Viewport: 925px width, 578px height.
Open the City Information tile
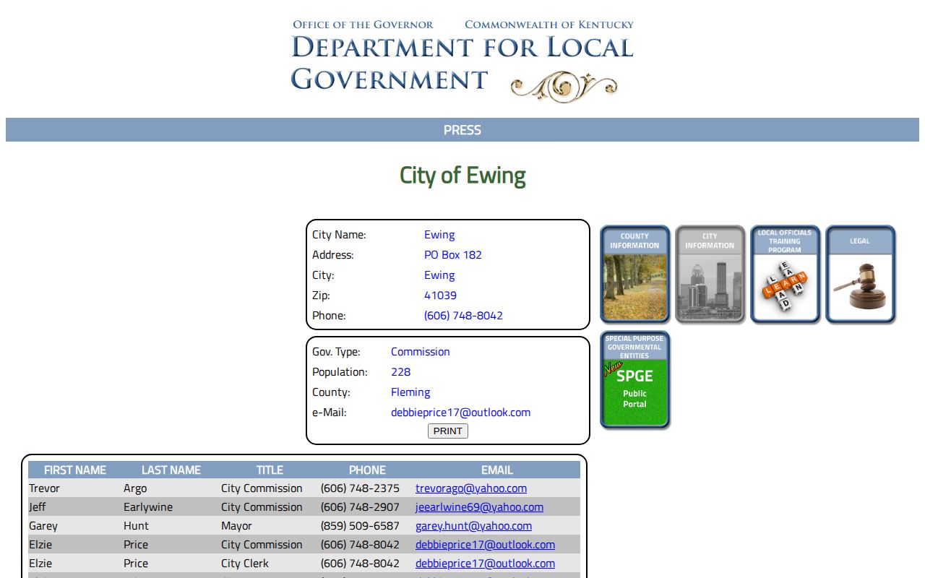(710, 274)
